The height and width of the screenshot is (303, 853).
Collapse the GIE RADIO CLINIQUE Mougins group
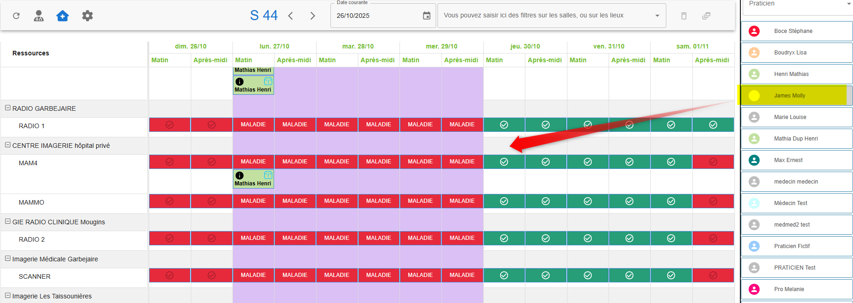[x=8, y=222]
